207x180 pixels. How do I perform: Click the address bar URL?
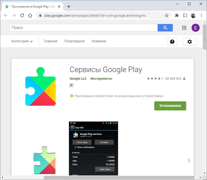[95, 15]
